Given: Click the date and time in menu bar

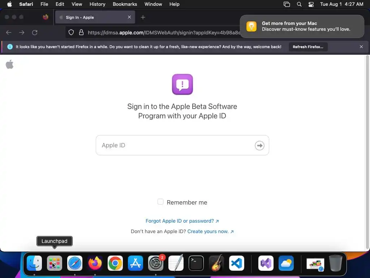Looking at the screenshot, I should coord(341,4).
